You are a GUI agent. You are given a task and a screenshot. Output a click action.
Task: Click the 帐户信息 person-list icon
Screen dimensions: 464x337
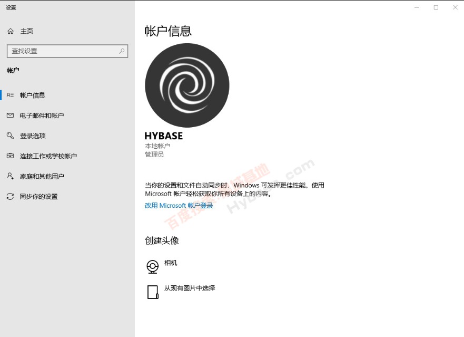pyautogui.click(x=10, y=95)
